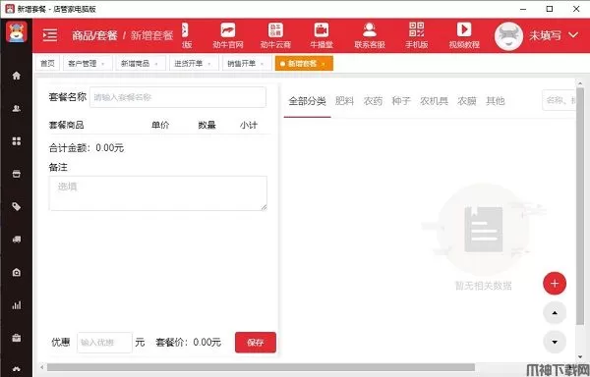Close the 销售开单 tab

pyautogui.click(x=263, y=64)
